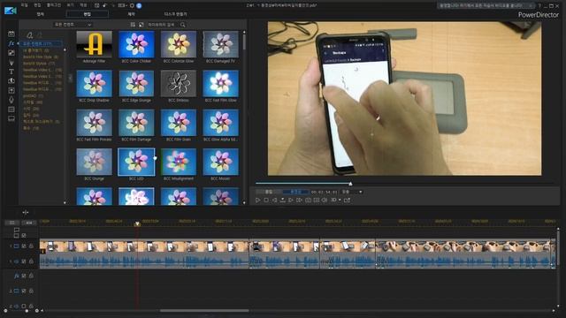The width and height of the screenshot is (566, 318).
Task: Stop the preview playback
Action: (266, 200)
